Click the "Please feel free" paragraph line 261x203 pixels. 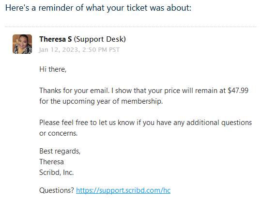coord(145,123)
